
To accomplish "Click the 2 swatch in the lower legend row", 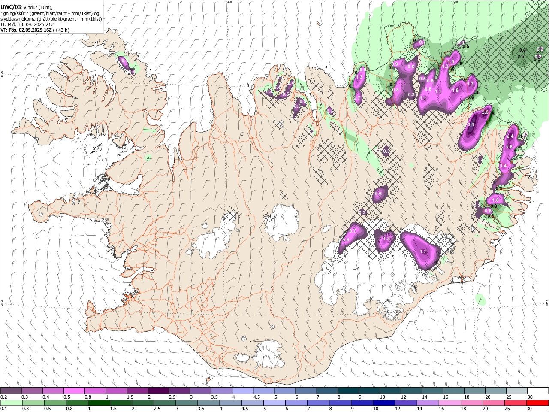I will (x=142, y=403).
